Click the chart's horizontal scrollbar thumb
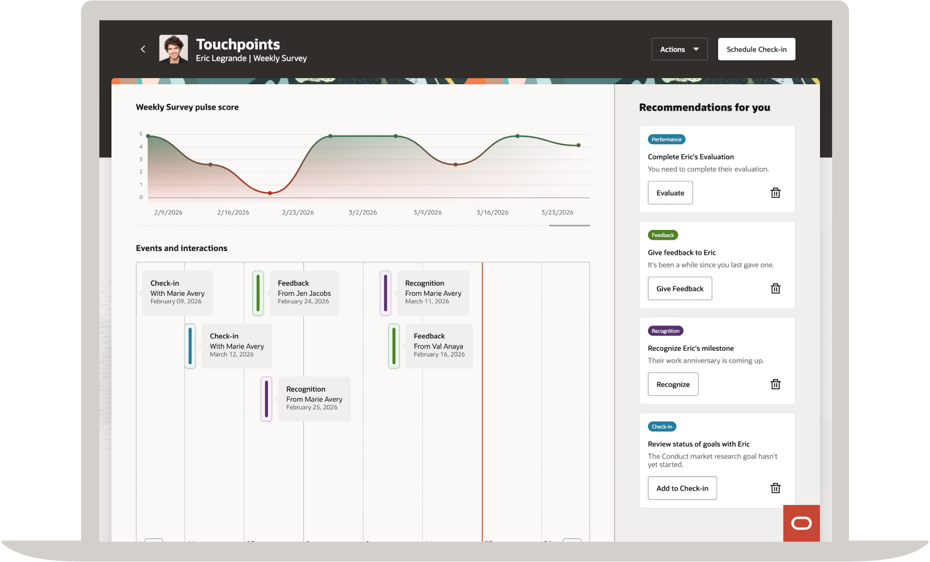The image size is (930, 562). [569, 226]
